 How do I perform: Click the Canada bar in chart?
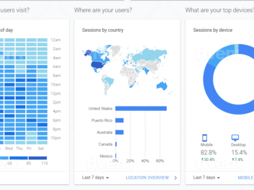coord(116,144)
